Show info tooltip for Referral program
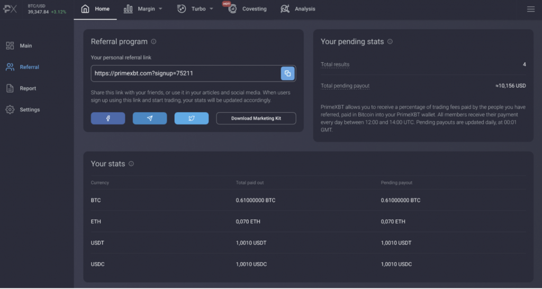This screenshot has height=289, width=542. coord(153,42)
